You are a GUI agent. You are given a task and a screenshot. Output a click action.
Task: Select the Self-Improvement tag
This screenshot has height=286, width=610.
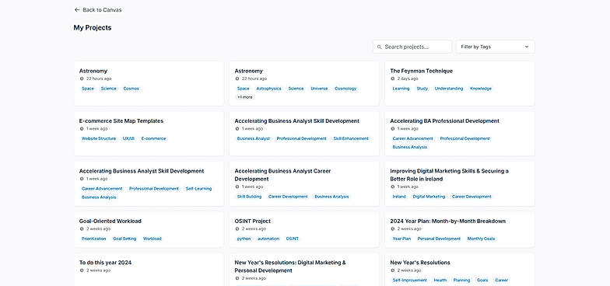[x=409, y=280]
